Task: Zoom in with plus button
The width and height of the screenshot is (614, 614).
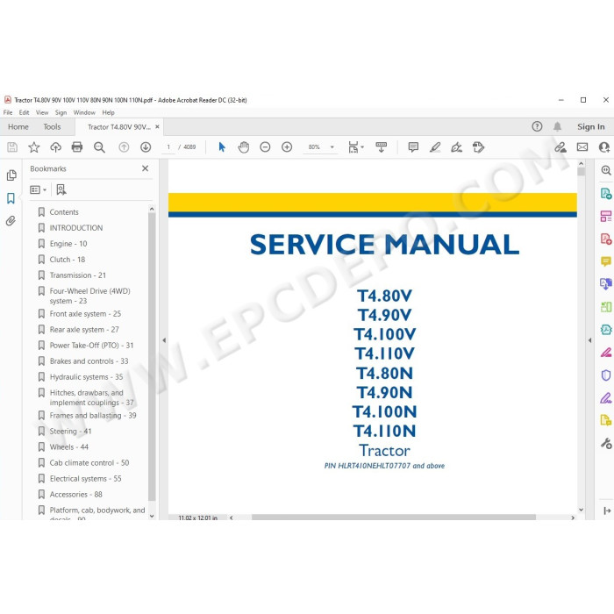Action: 287,147
